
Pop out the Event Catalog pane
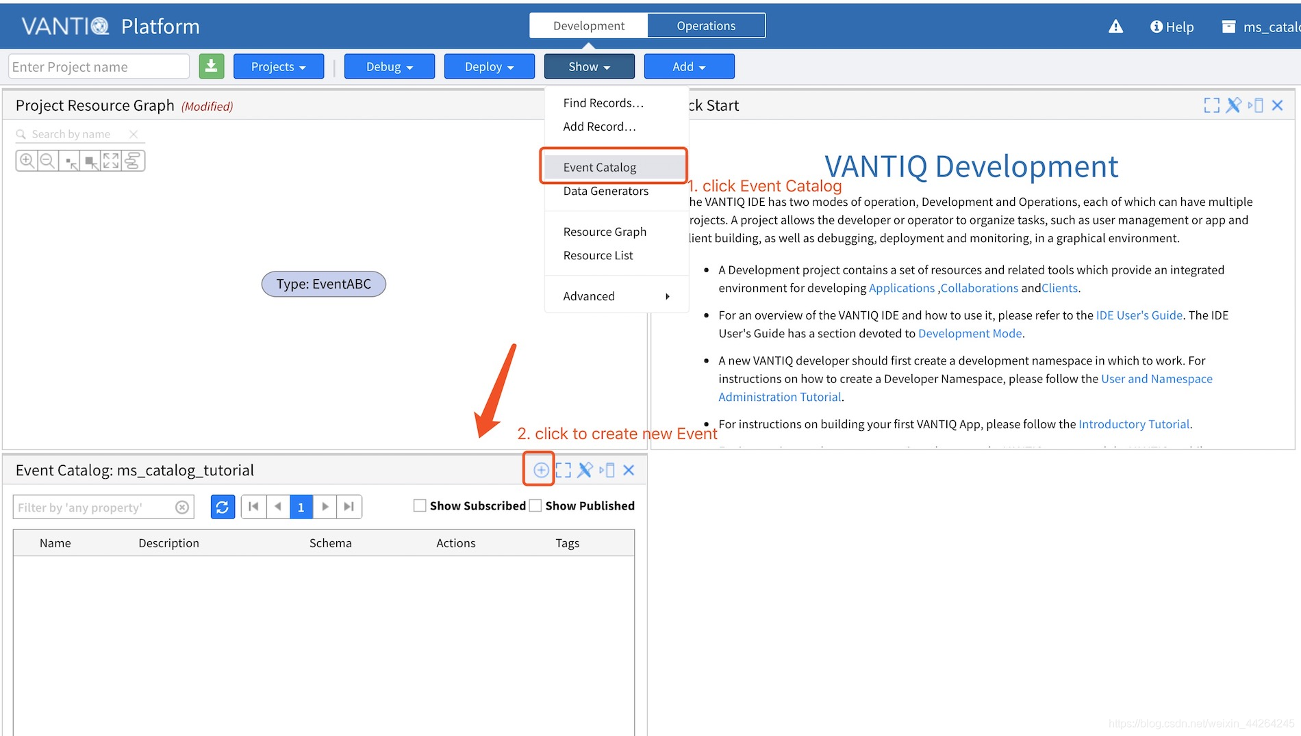click(607, 470)
